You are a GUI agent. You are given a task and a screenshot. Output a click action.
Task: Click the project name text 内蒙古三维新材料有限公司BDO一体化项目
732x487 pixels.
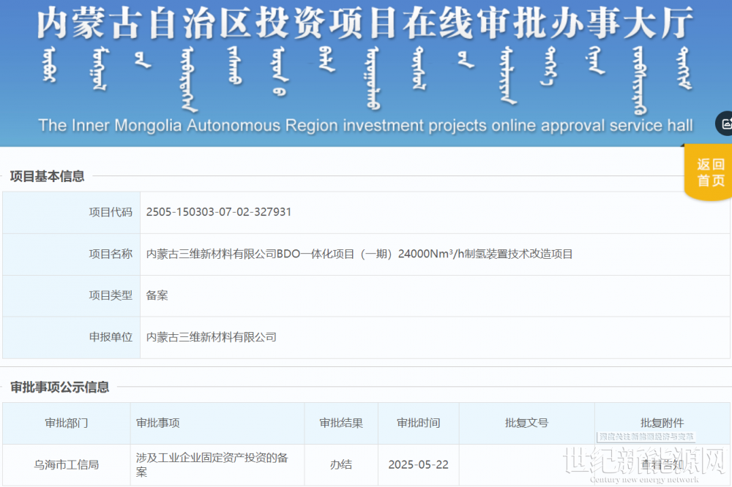[250, 254]
